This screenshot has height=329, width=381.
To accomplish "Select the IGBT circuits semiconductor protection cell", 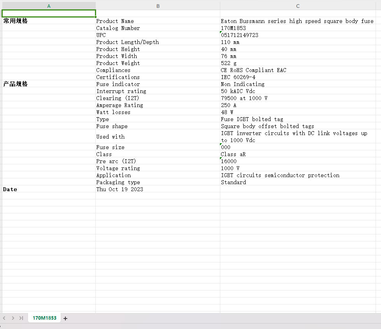I will [x=298, y=175].
